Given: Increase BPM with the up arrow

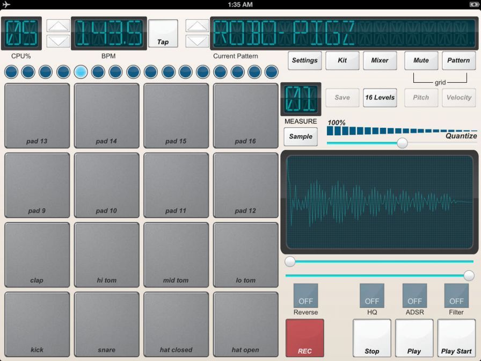Looking at the screenshot, I should point(58,26).
